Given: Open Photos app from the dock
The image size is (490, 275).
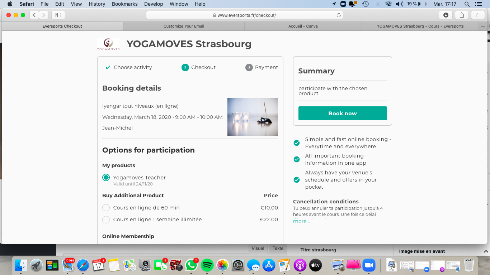Looking at the screenshot, I should 222,265.
